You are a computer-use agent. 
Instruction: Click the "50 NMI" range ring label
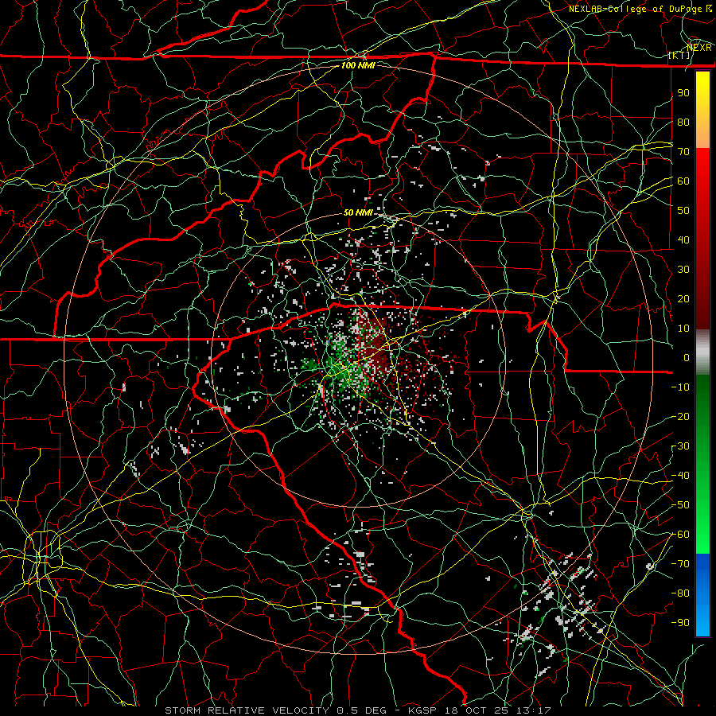358,212
